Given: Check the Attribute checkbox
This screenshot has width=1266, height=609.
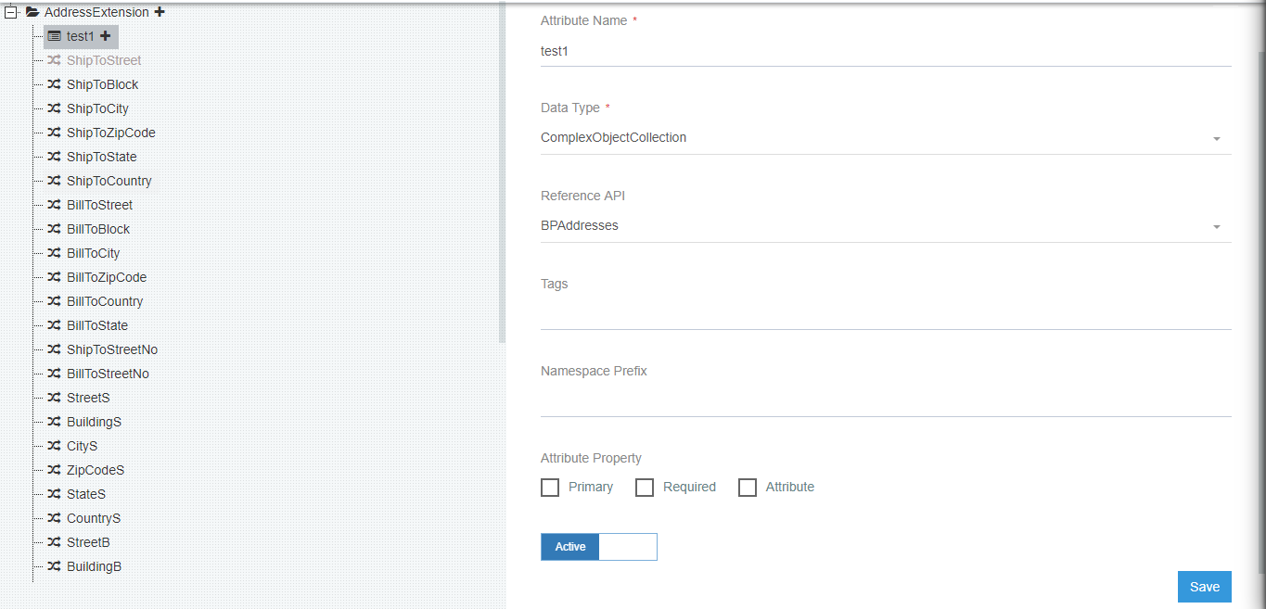Looking at the screenshot, I should [x=748, y=487].
